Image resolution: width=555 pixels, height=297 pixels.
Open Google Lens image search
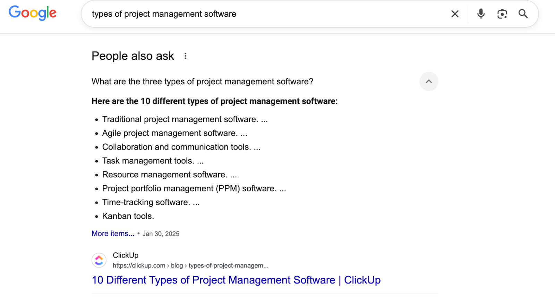tap(502, 14)
